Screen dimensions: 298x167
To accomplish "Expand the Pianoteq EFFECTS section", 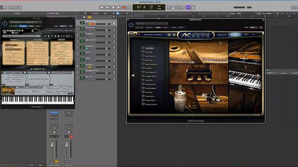I will click(38, 69).
